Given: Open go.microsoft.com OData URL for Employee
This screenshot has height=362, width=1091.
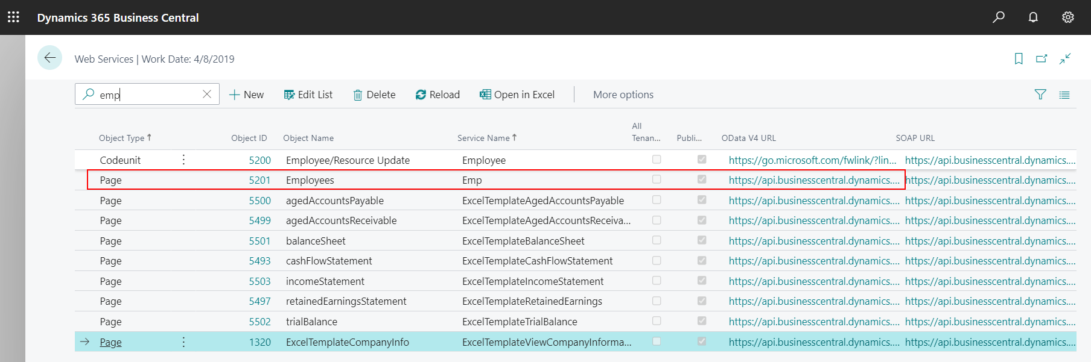Looking at the screenshot, I should [812, 160].
